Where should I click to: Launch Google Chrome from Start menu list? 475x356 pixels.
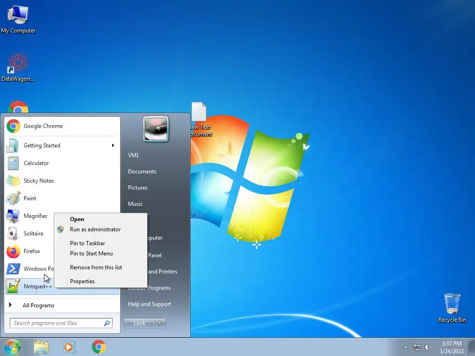tap(62, 126)
